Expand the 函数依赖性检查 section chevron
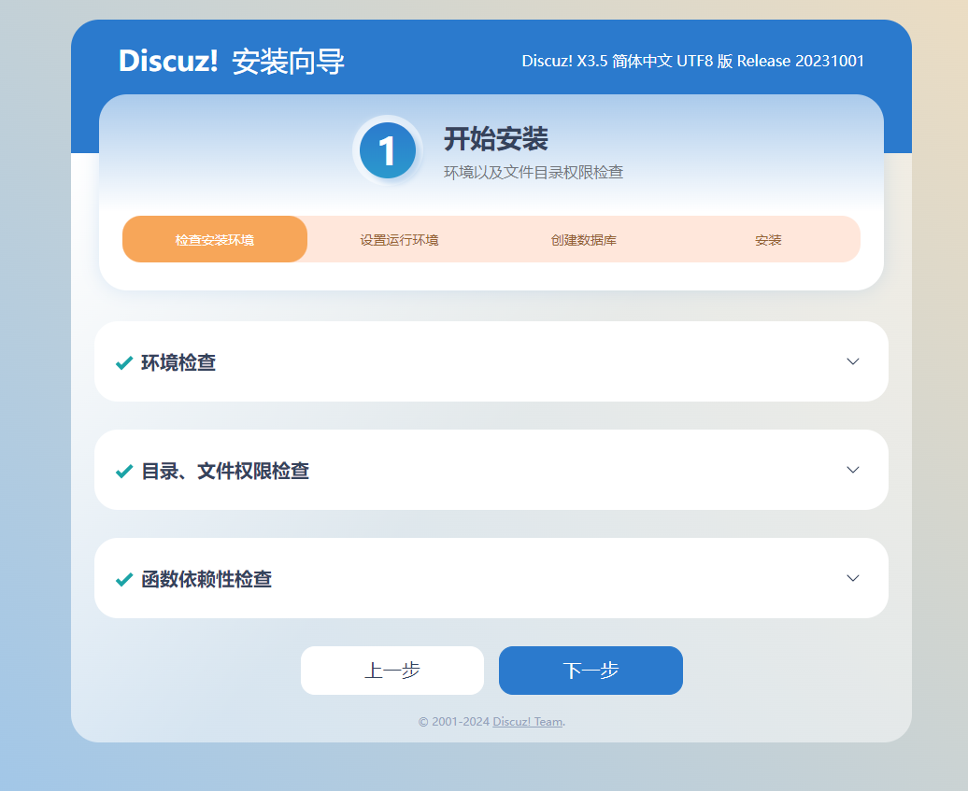968x791 pixels. 852,578
